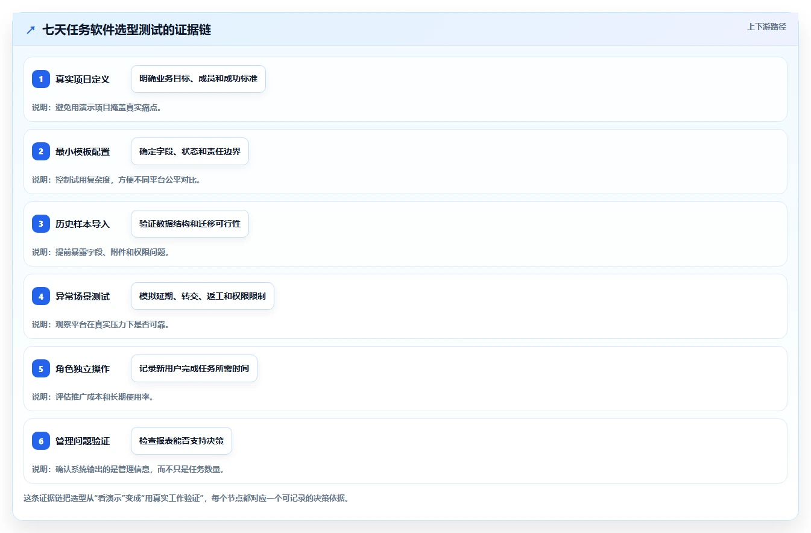This screenshot has width=811, height=533.
Task: Click the step 3 number badge
Action: (x=41, y=224)
